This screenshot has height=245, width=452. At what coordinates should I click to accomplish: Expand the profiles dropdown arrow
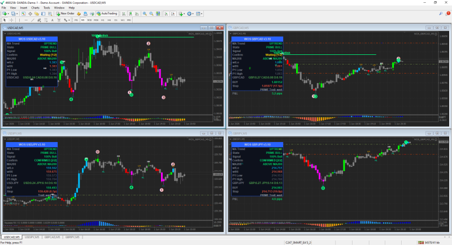click(x=17, y=14)
